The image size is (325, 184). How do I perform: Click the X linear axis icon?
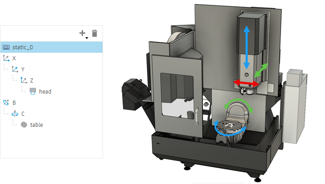point(6,59)
